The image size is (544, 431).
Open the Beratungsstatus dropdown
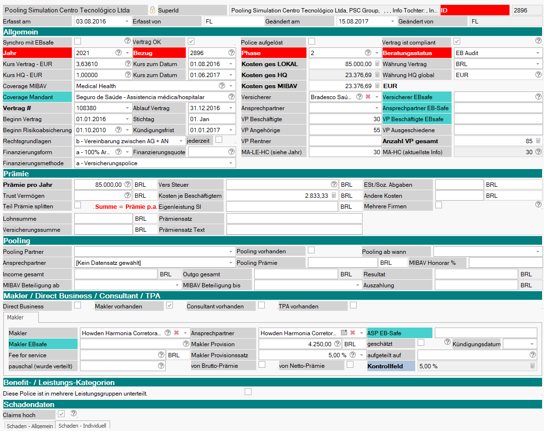538,53
